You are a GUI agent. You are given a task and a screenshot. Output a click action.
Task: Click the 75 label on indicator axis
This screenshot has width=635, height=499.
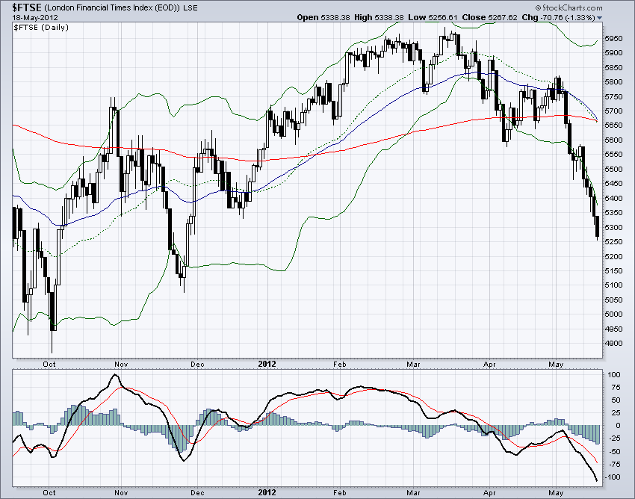point(616,388)
